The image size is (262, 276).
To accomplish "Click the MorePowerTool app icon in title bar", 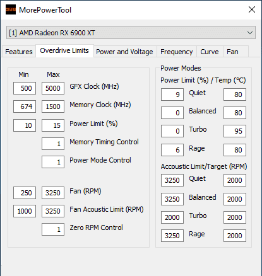I will click(x=11, y=9).
